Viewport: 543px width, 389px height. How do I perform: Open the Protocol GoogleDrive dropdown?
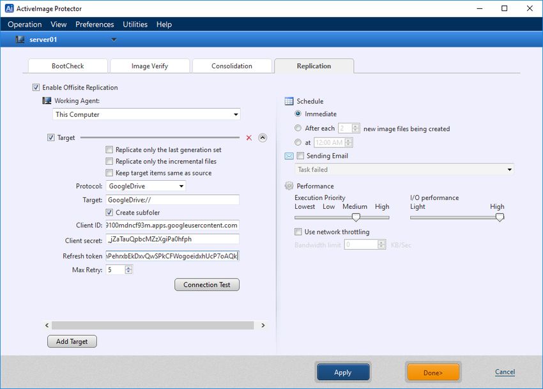181,186
